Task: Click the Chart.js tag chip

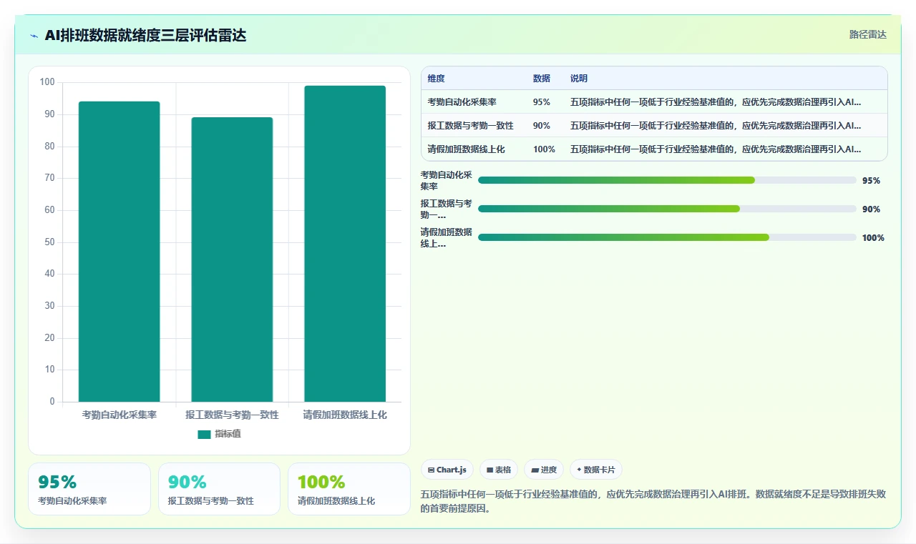Action: tap(447, 470)
